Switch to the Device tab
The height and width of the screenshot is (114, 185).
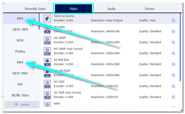150,9
